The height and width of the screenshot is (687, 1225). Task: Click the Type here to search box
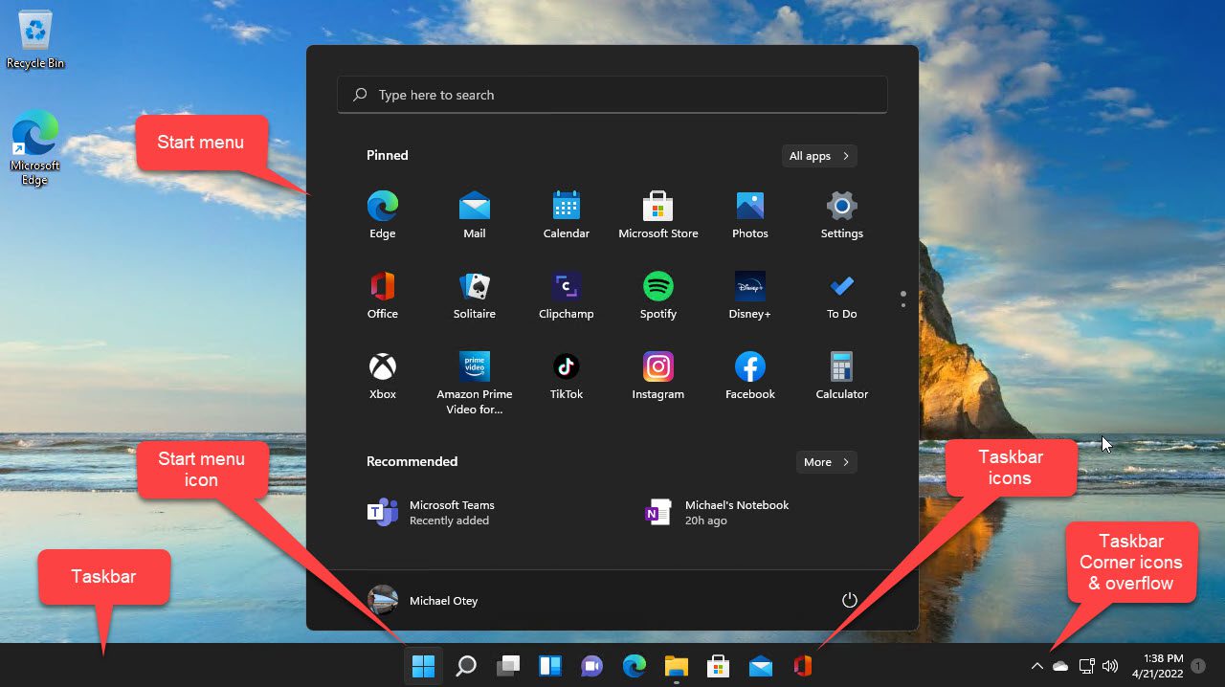[612, 95]
